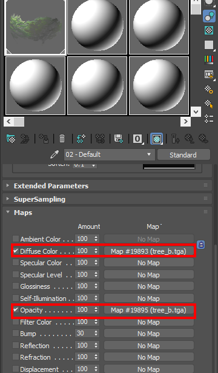The width and height of the screenshot is (218, 373).
Task: Click the Reset Map/Mtl trash can icon
Action: click(x=62, y=138)
